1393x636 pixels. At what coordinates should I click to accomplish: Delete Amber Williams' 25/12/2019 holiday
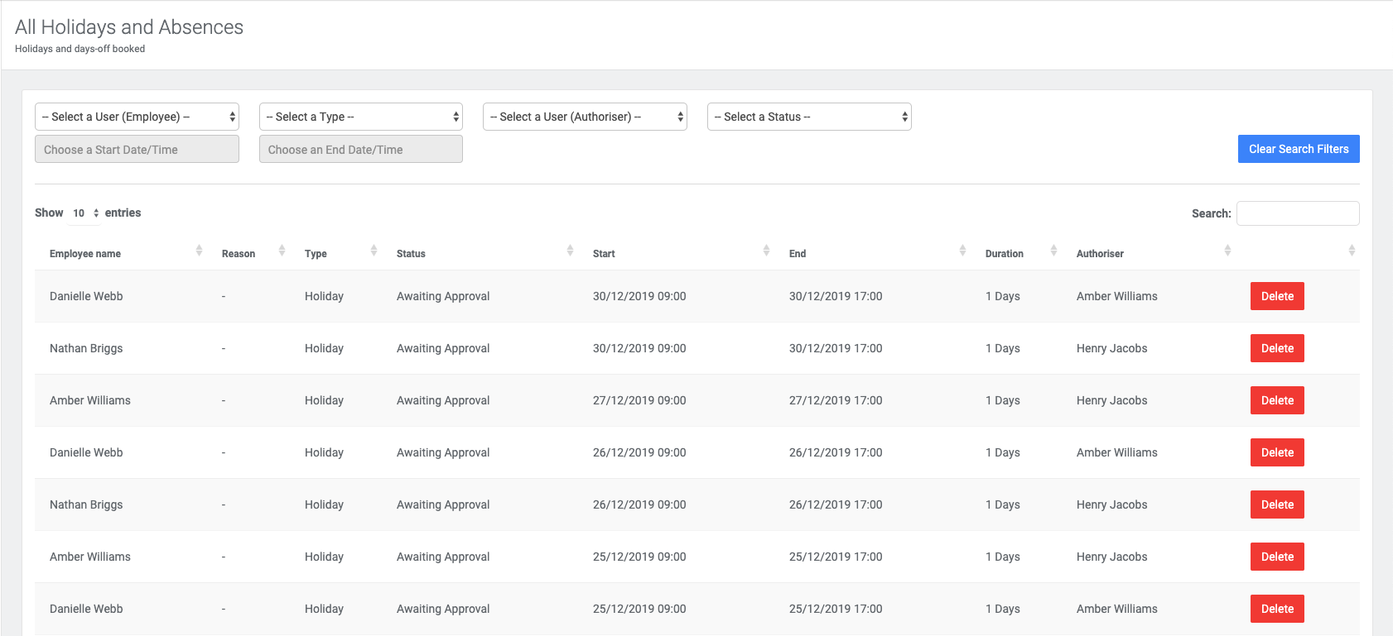1277,557
